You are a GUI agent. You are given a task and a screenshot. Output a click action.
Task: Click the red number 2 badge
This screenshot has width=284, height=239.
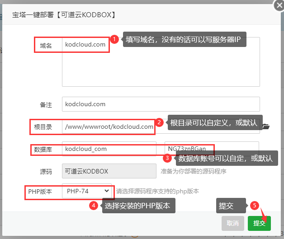[x=159, y=122]
